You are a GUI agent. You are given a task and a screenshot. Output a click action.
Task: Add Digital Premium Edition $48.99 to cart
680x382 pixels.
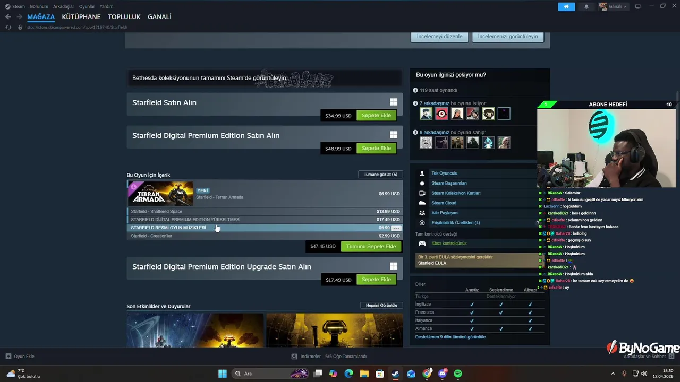pyautogui.click(x=376, y=148)
